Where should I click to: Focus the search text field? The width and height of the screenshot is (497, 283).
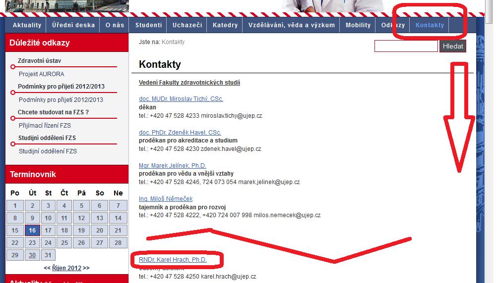[x=406, y=46]
